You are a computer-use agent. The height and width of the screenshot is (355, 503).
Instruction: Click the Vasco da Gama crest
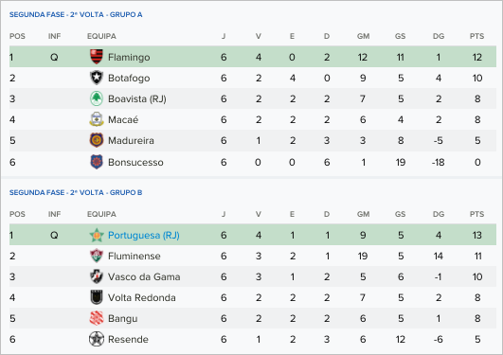pos(97,276)
